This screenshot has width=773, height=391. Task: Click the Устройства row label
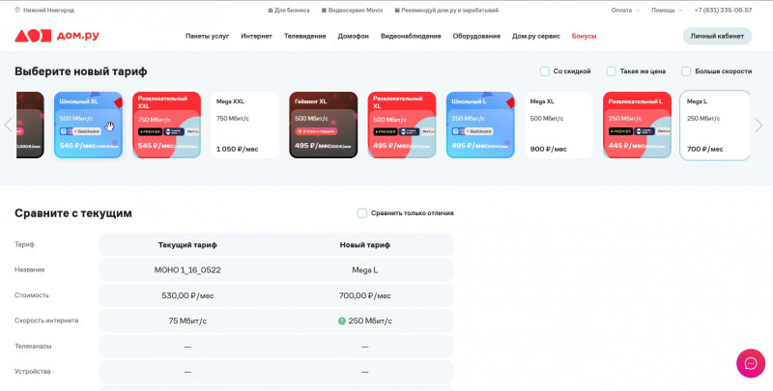(33, 372)
